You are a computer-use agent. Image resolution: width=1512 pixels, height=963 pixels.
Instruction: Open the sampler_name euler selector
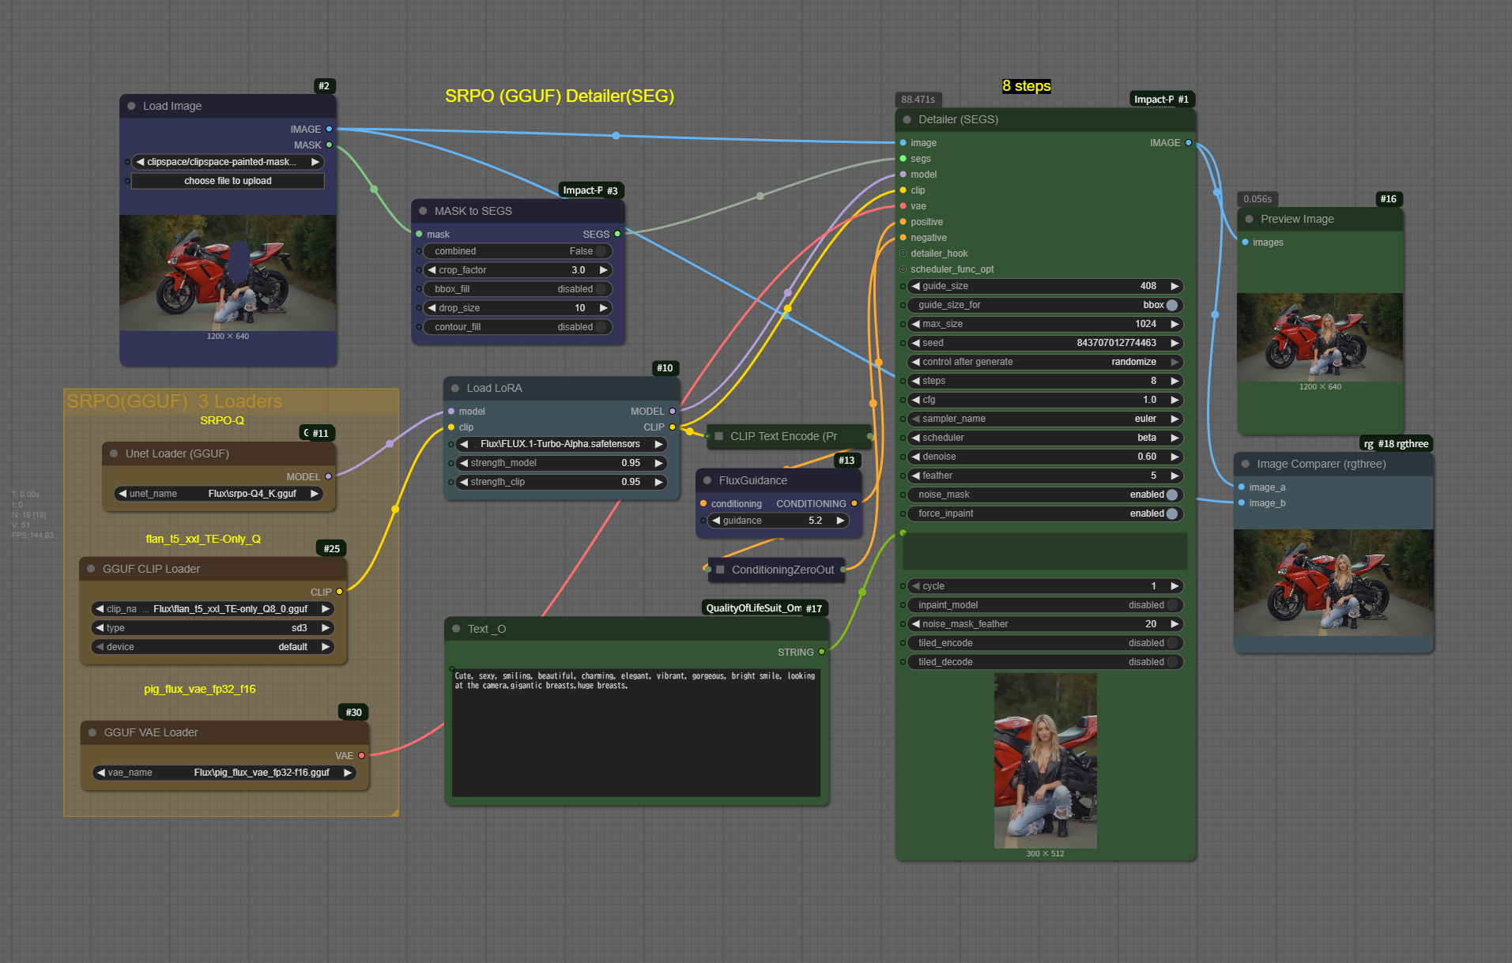click(1043, 419)
